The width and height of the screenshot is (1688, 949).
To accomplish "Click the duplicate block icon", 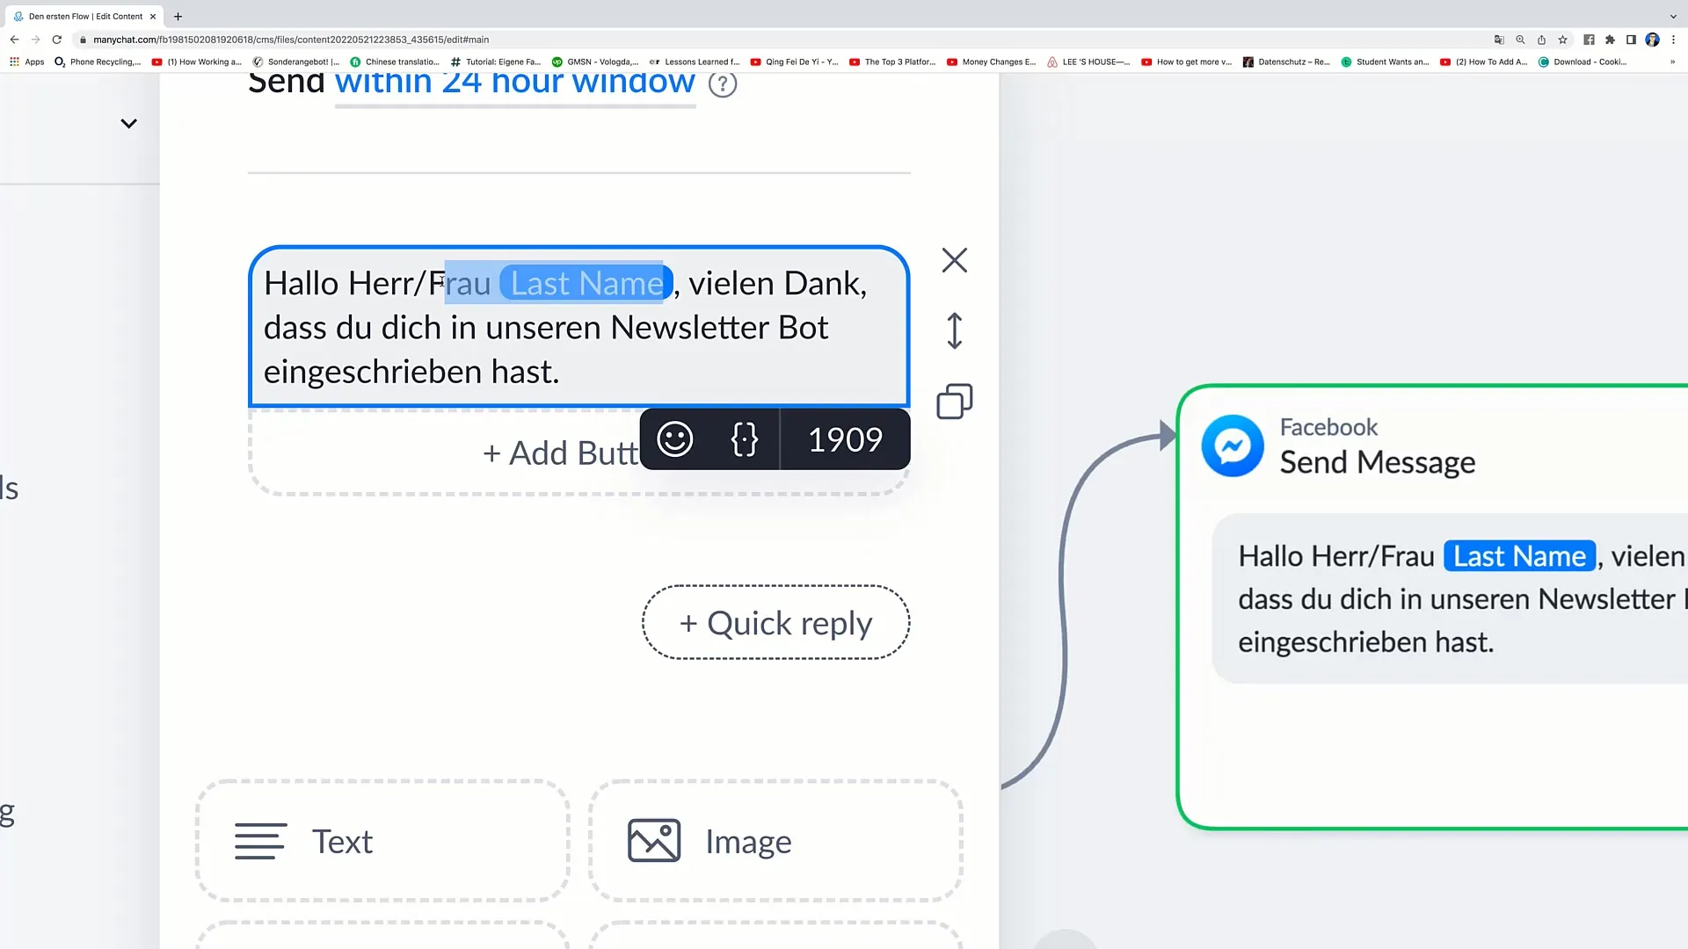I will click(x=954, y=402).
